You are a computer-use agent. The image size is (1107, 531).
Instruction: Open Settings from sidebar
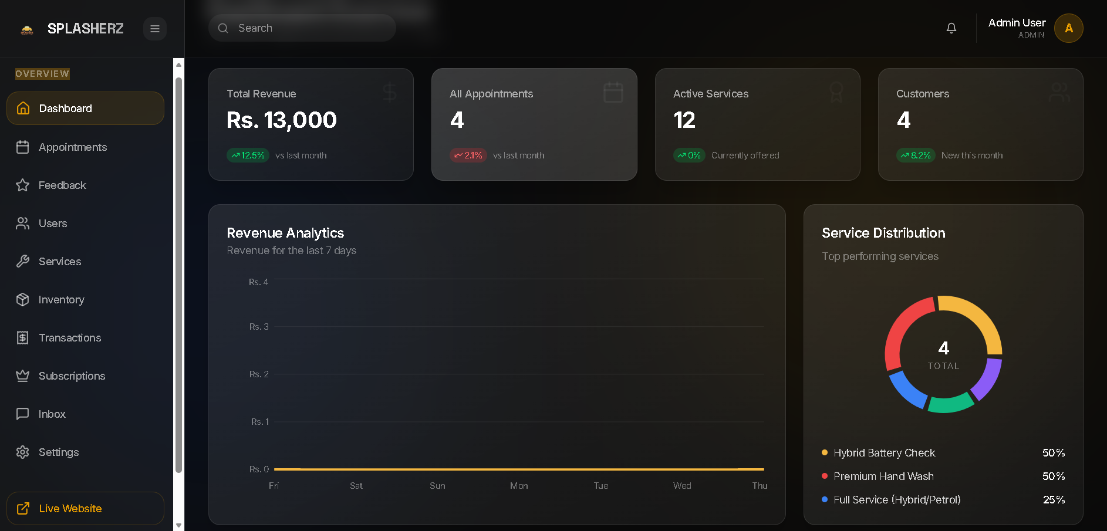85,452
